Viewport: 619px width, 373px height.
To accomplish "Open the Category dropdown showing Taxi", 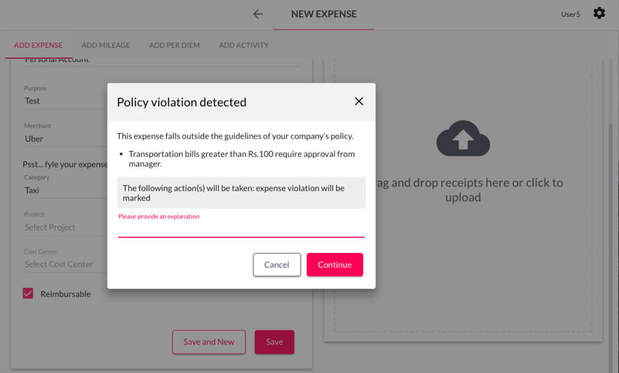I will click(32, 190).
